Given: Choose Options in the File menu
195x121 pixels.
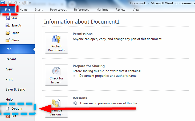Looking at the screenshot, I should [x=18, y=109].
